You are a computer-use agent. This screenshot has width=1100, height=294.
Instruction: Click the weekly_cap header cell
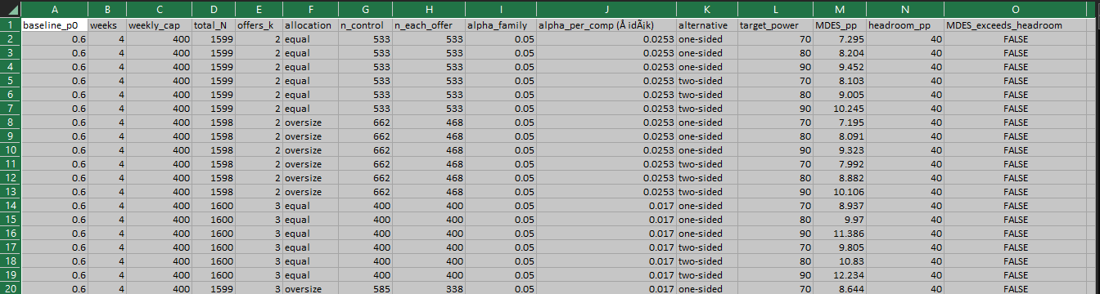point(159,25)
